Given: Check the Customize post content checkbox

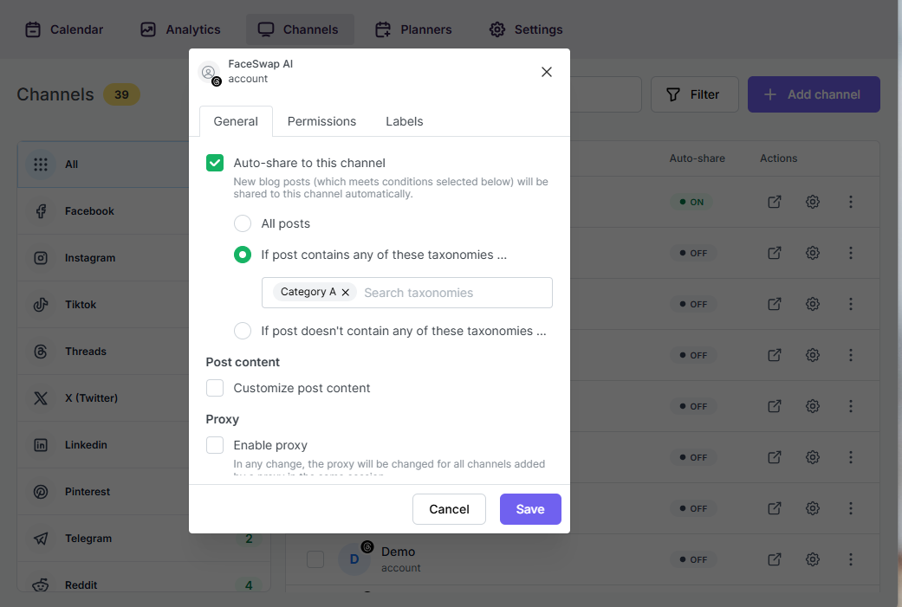Looking at the screenshot, I should [215, 388].
